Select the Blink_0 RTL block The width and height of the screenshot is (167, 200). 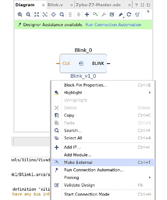83,64
